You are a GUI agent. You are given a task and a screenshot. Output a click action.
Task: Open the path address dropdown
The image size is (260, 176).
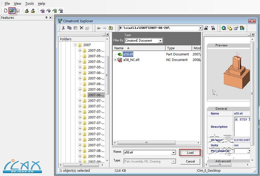[201, 28]
